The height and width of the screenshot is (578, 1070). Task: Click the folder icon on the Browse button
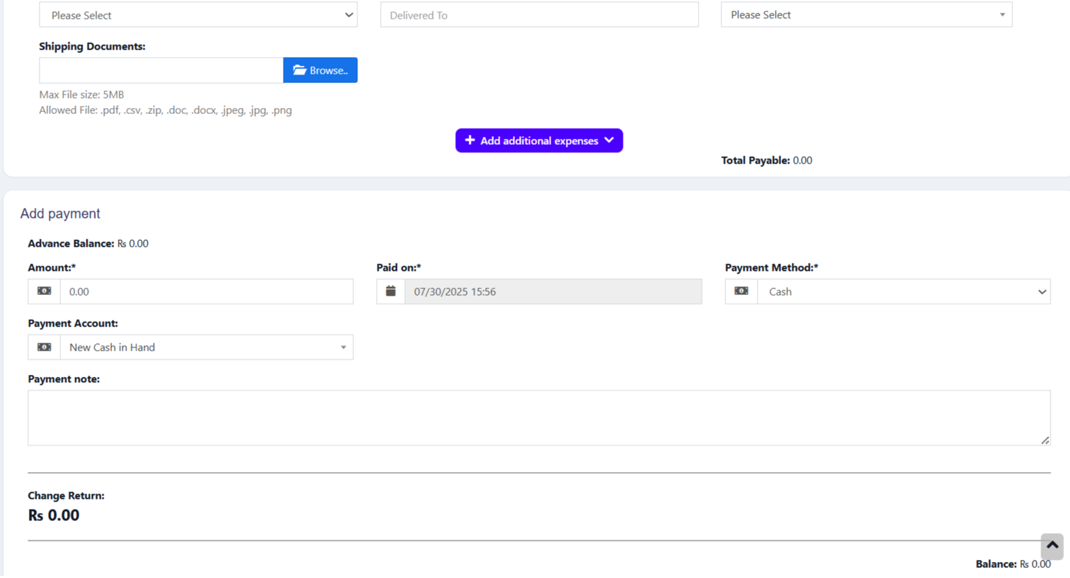(299, 70)
